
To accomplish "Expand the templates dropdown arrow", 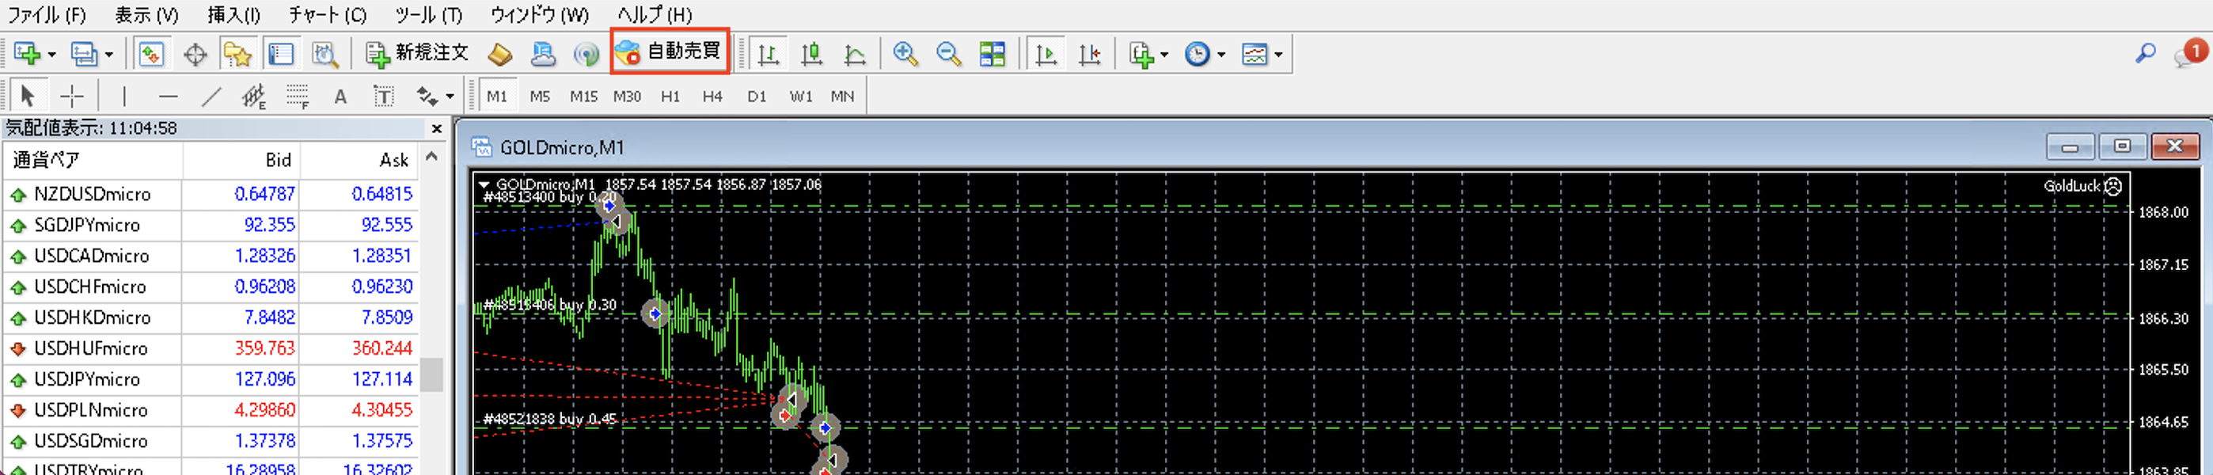I will pos(1278,55).
